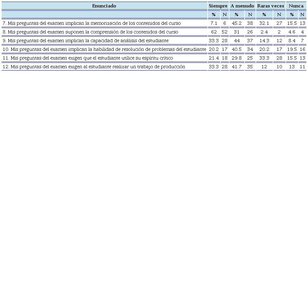The image size is (308, 302).
Task: Click the 'Nunca' column header
Action: 296,6
